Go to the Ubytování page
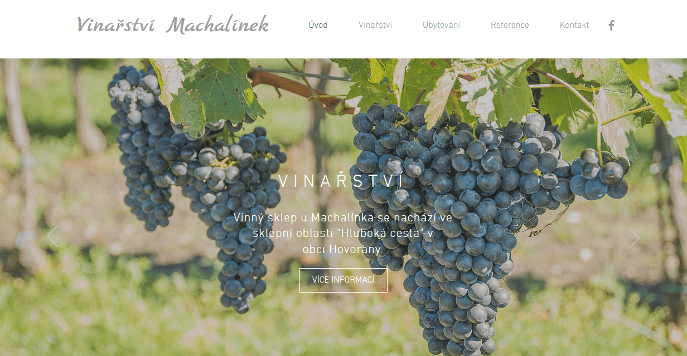The height and width of the screenshot is (356, 687). pos(442,25)
